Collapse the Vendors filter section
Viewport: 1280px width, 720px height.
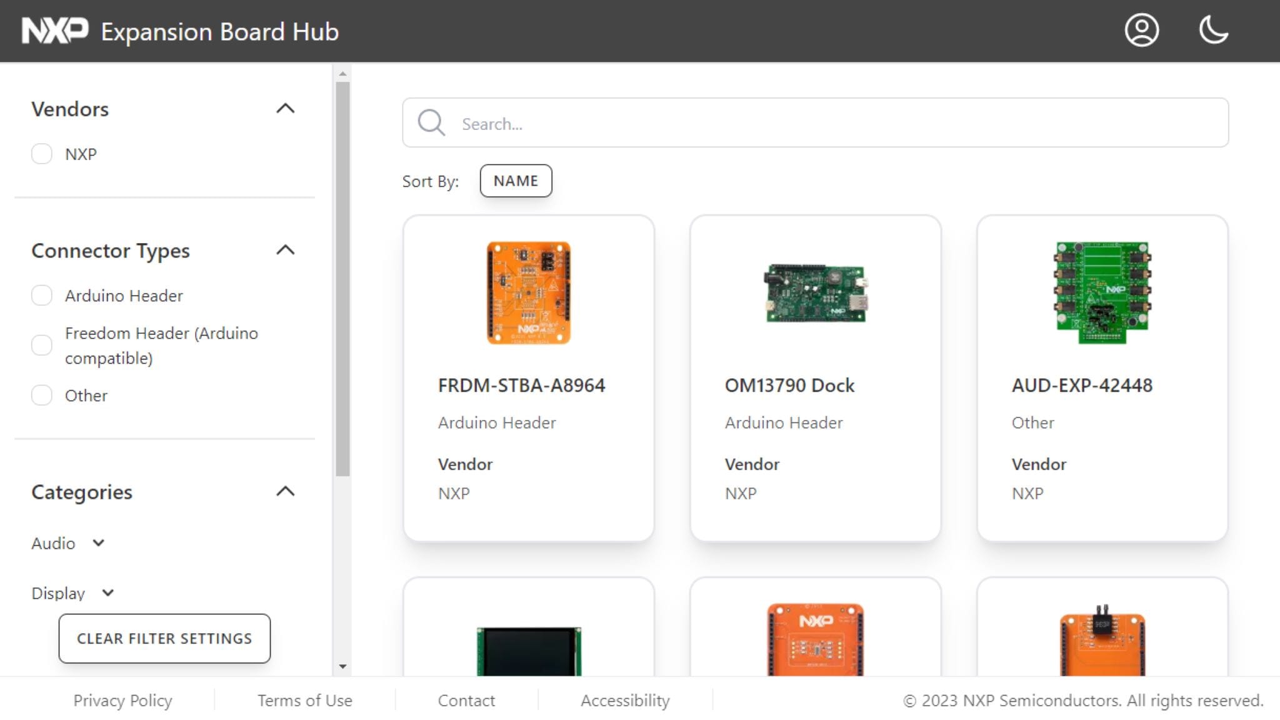[285, 109]
